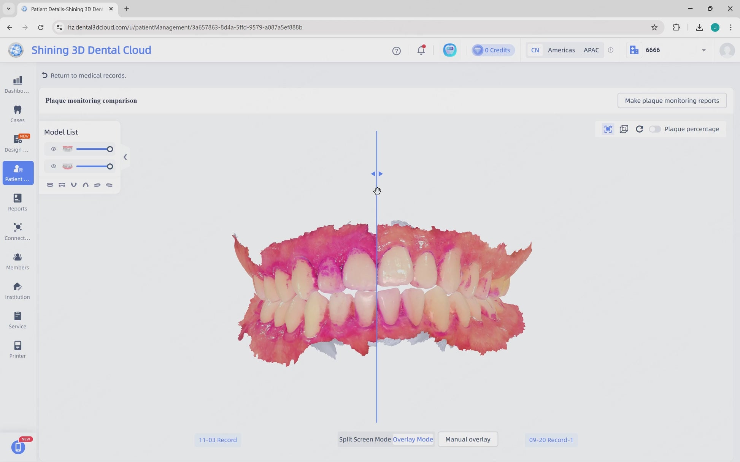Click the reset view refresh icon
The image size is (740, 462).
point(639,129)
